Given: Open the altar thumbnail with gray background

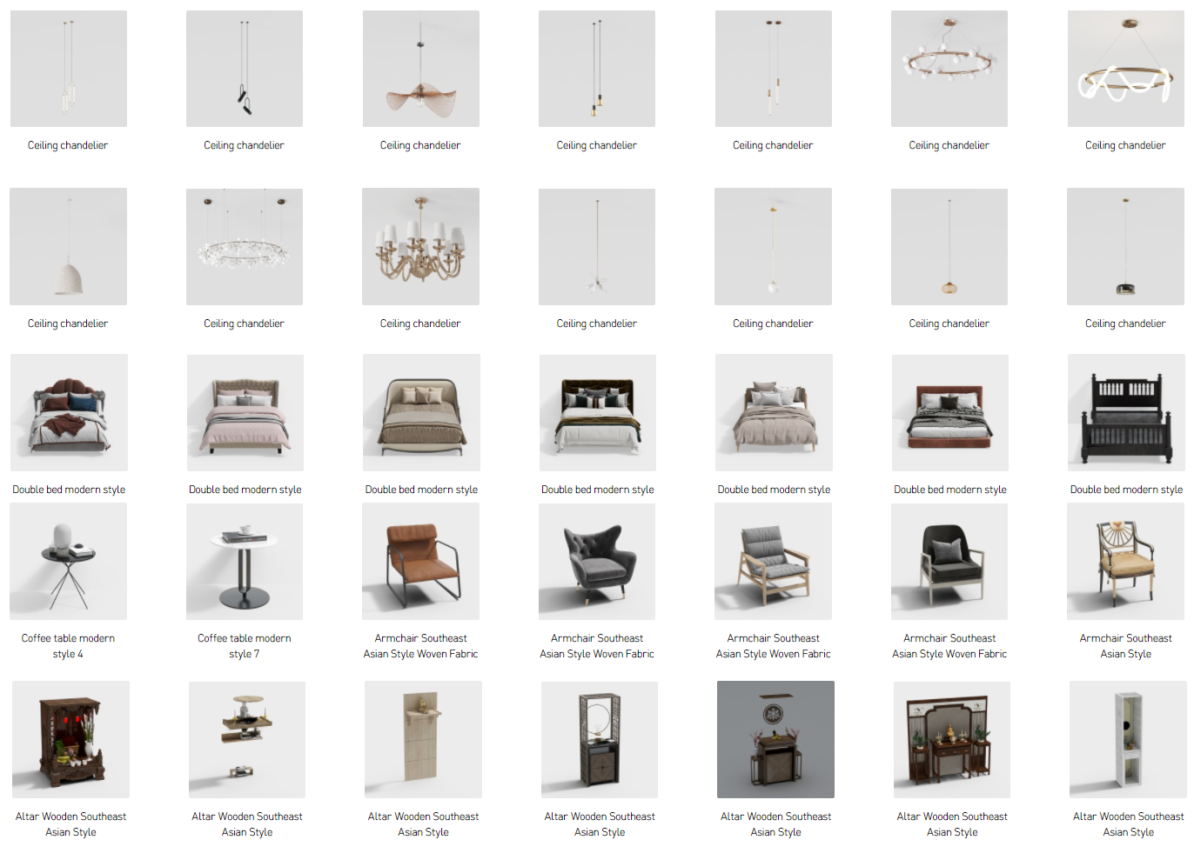Looking at the screenshot, I should pyautogui.click(x=775, y=739).
